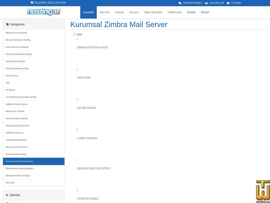Click the shopping cart icon in Kategoriler
The width and height of the screenshot is (270, 203).
[x=7, y=24]
